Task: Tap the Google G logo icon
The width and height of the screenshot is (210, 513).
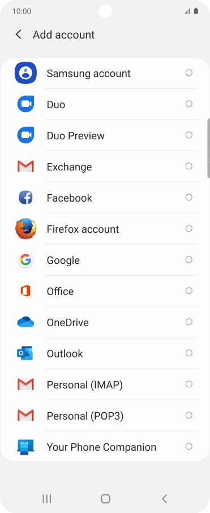Action: [25, 260]
